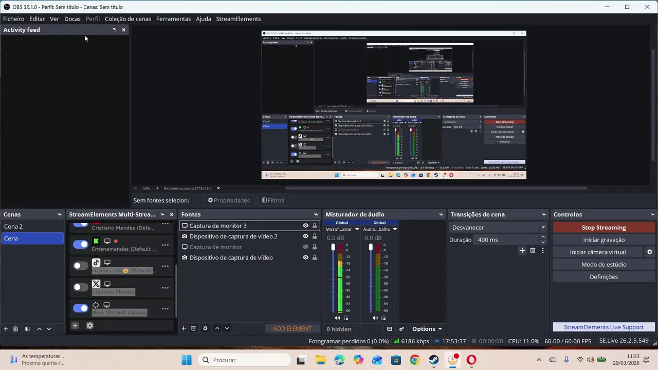Viewport: 658px width, 370px height.
Task: Open Definições from Controlos
Action: click(604, 276)
